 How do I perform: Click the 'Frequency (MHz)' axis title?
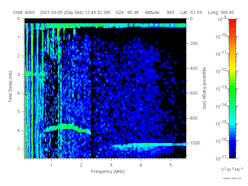coord(108,171)
